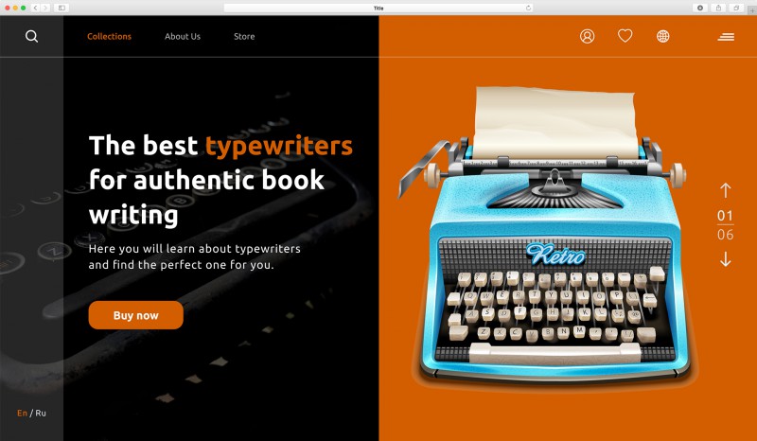Screen dimensions: 757x441
Task: Click the down arrow slide navigator
Action: (x=725, y=259)
